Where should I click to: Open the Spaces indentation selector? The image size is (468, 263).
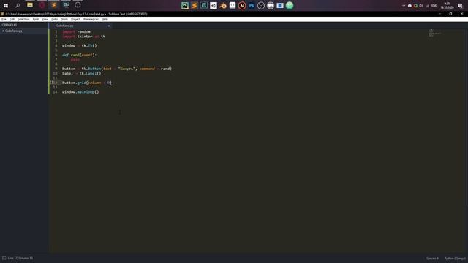pyautogui.click(x=432, y=259)
